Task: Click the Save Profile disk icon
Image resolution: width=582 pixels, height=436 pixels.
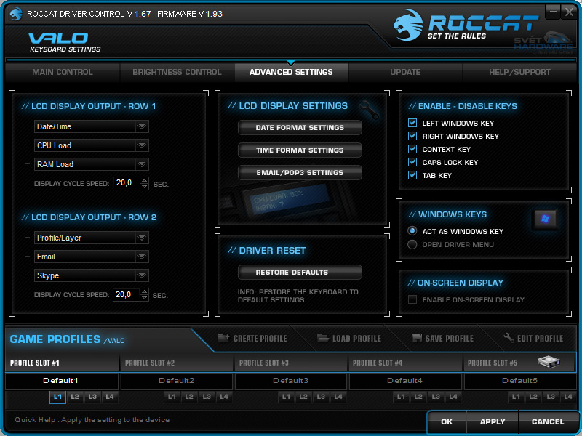Action: point(417,339)
